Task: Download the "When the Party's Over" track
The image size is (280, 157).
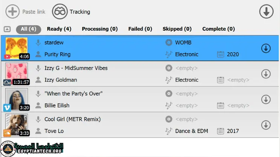Action: pyautogui.click(x=266, y=100)
